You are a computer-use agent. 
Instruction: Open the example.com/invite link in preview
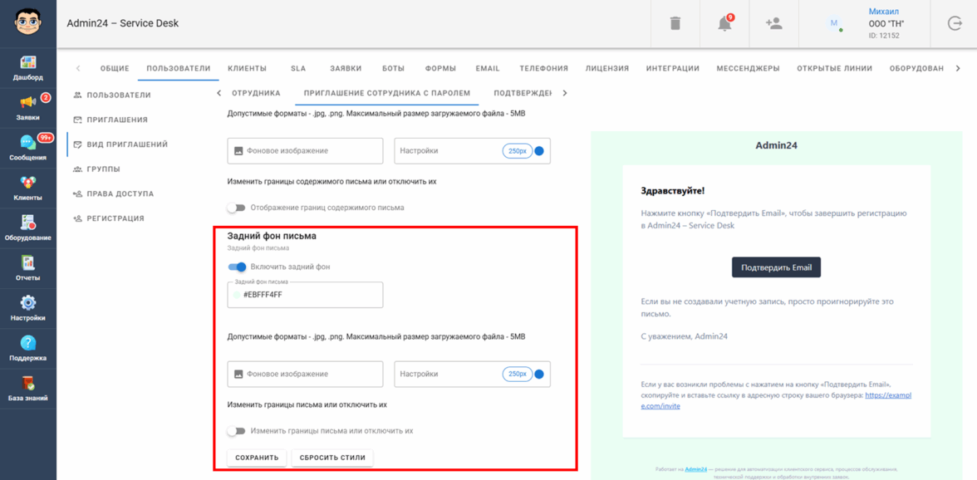click(776, 400)
